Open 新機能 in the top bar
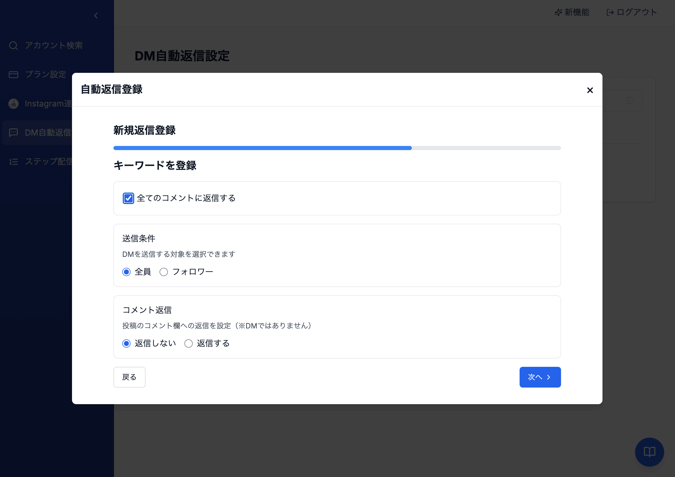The width and height of the screenshot is (675, 477). coord(572,12)
